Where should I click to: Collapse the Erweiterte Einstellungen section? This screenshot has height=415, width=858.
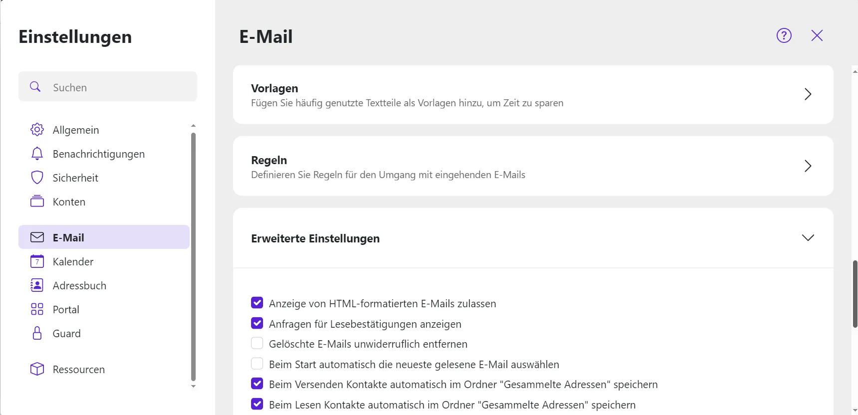808,237
